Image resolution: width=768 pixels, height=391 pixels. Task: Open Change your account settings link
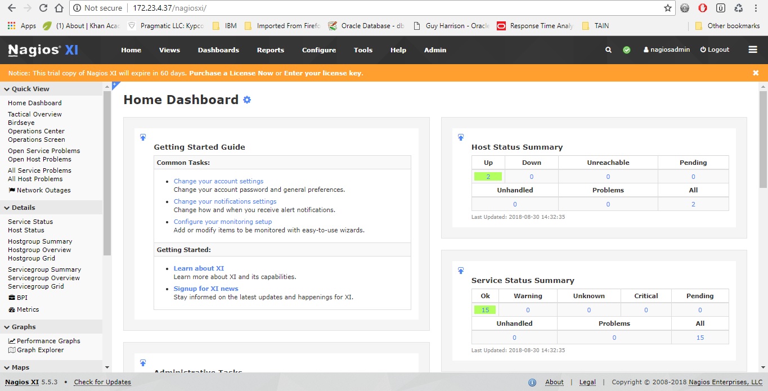tap(218, 181)
